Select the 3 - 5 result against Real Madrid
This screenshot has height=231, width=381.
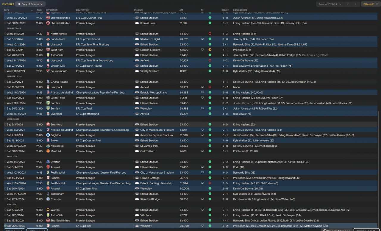point(225,183)
